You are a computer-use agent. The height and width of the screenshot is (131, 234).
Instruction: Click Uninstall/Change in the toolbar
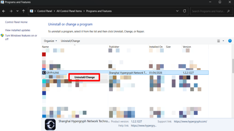point(70,41)
